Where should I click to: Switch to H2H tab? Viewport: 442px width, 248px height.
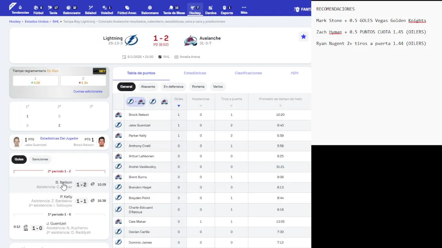tap(294, 73)
